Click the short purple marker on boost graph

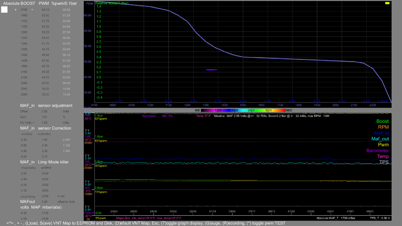coord(211,70)
